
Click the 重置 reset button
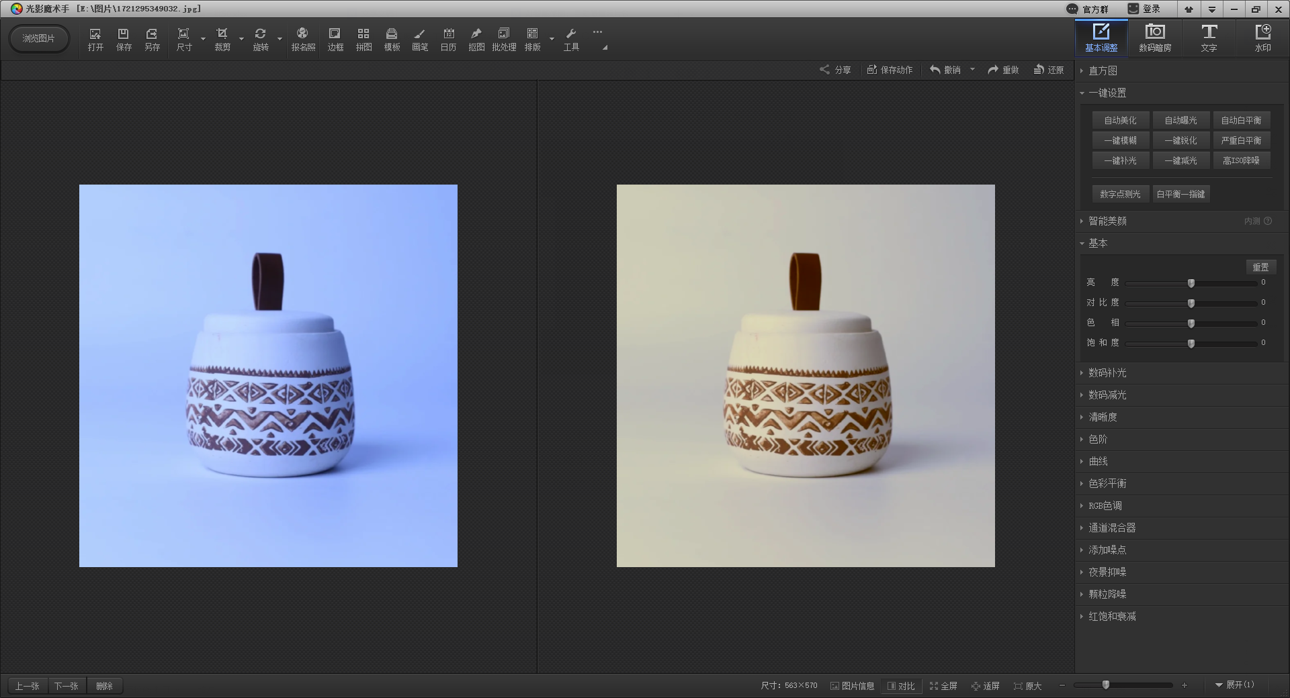[x=1260, y=267]
